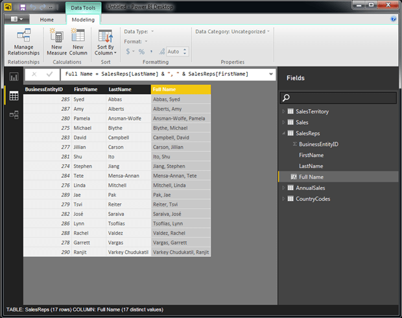Select the Data Tools contextual tab
Screen dimensions: 402x318
coord(83,8)
